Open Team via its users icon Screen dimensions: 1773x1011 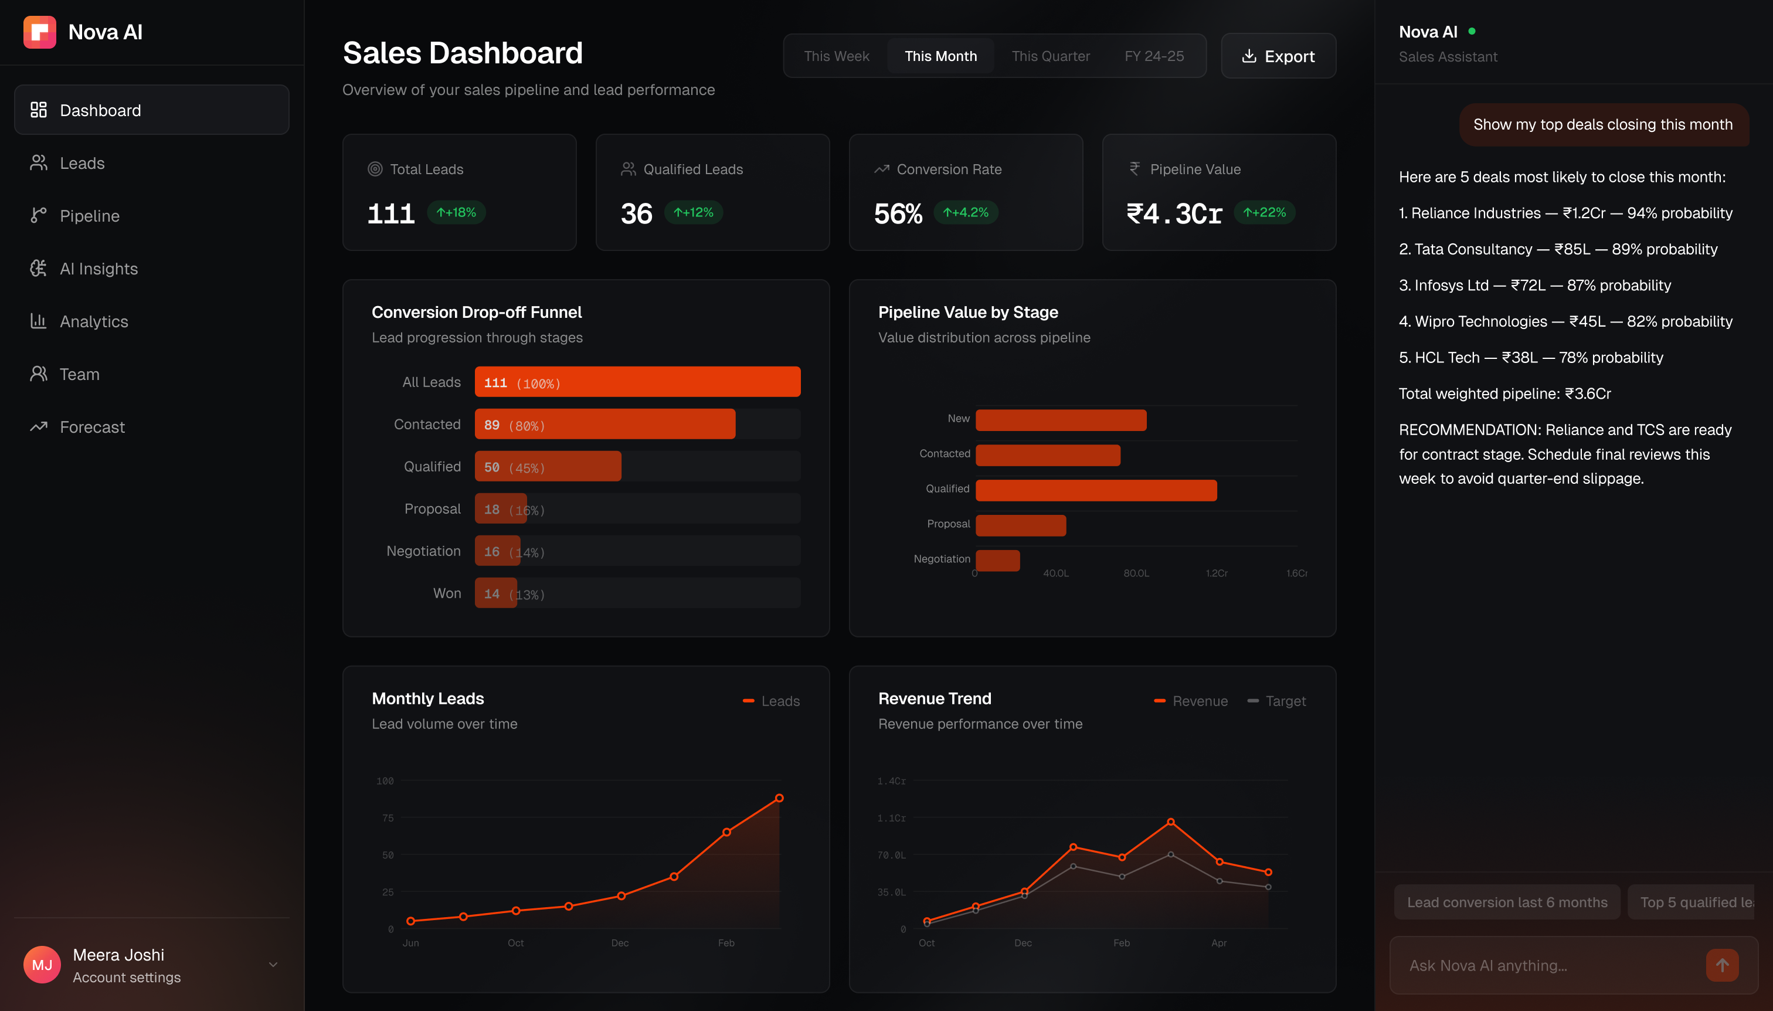(x=38, y=374)
